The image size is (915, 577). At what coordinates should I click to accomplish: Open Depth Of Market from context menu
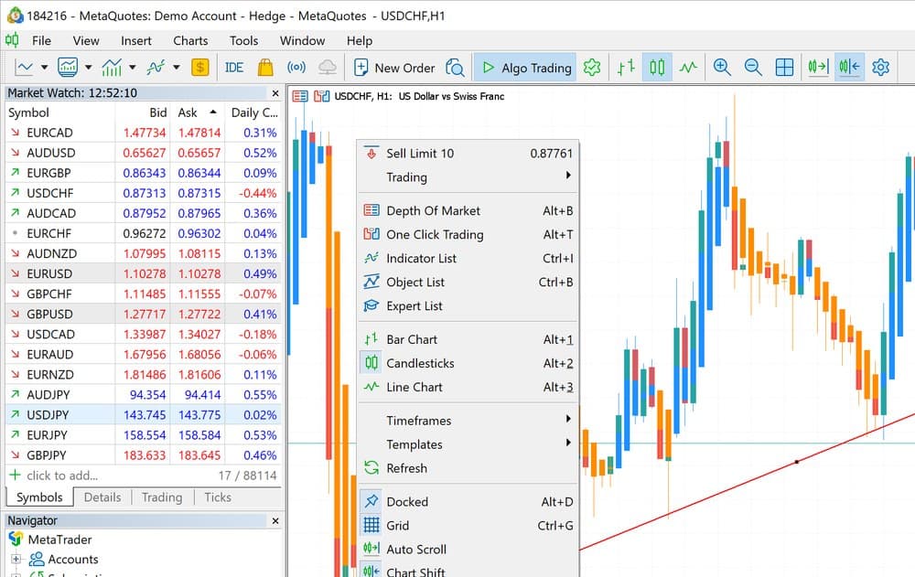pos(468,210)
